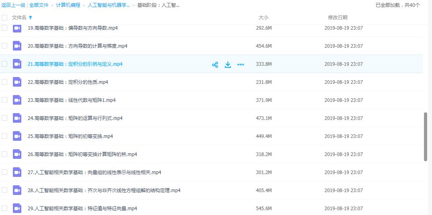The width and height of the screenshot is (432, 215).
Task: Open 19.高等数学基础：偏导数与方向导数.mp4
Action: click(x=73, y=28)
